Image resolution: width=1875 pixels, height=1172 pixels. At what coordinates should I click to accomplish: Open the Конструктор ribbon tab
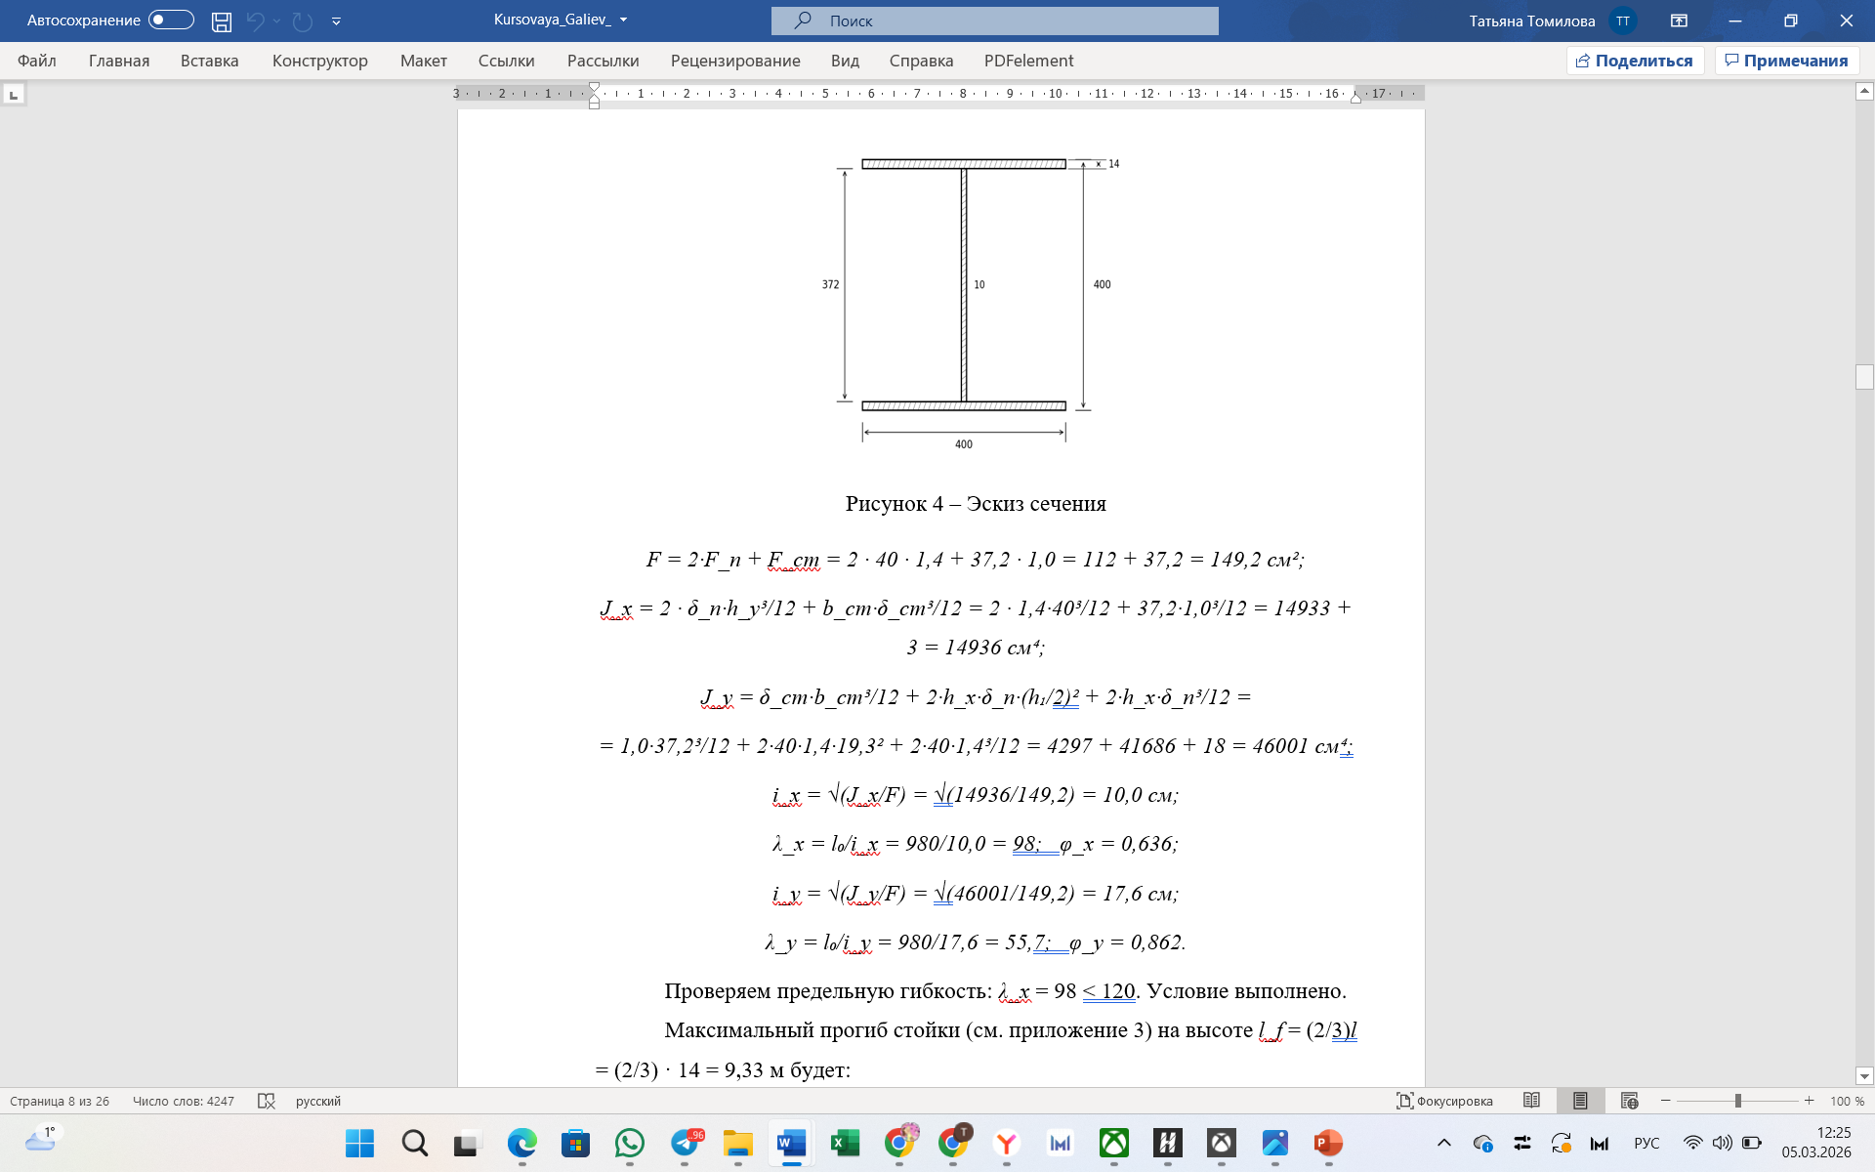point(319,61)
